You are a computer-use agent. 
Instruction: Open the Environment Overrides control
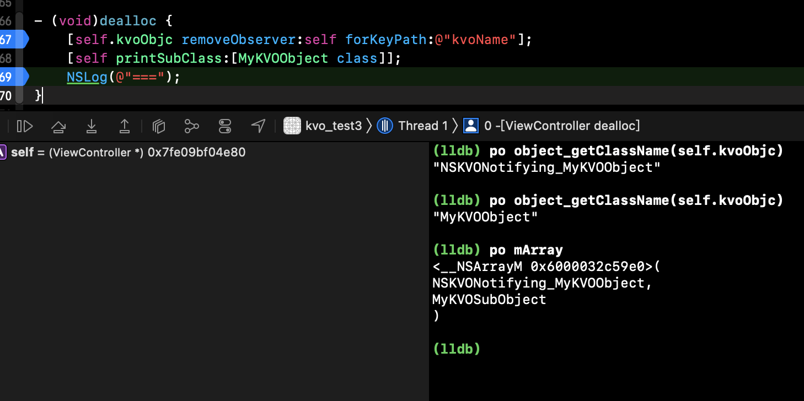pos(225,126)
